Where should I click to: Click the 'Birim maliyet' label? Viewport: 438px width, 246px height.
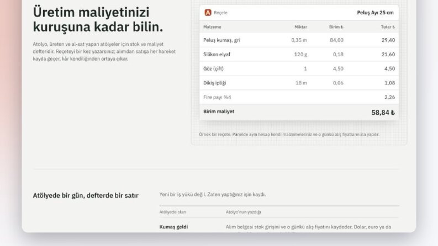pyautogui.click(x=219, y=111)
